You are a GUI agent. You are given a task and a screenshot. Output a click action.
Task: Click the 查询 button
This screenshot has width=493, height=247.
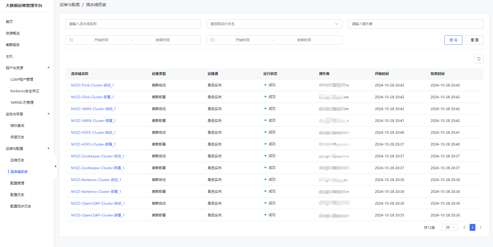453,40
